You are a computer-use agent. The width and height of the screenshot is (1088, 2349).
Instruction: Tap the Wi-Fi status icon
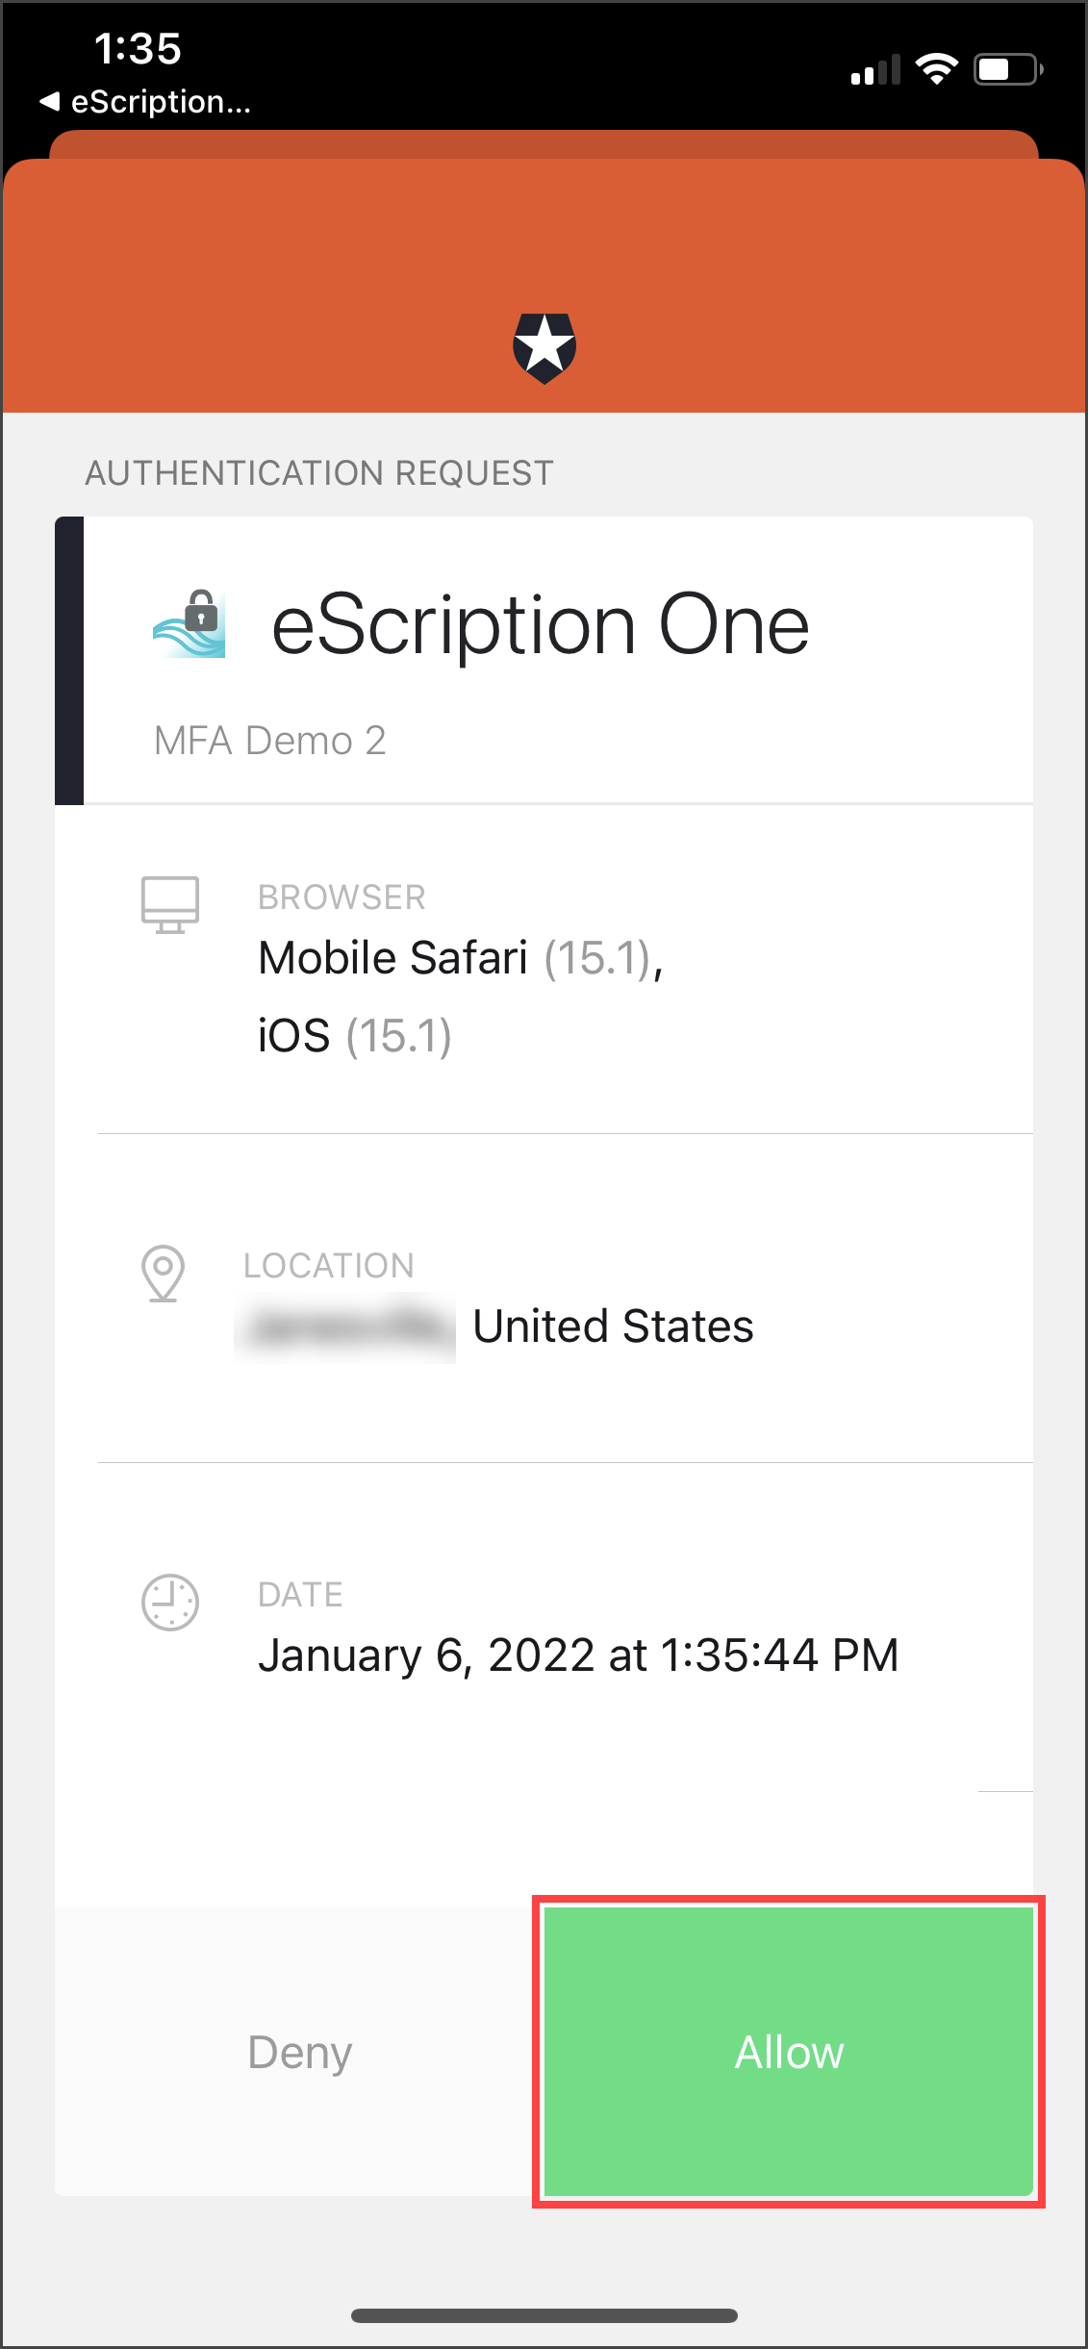pyautogui.click(x=936, y=69)
